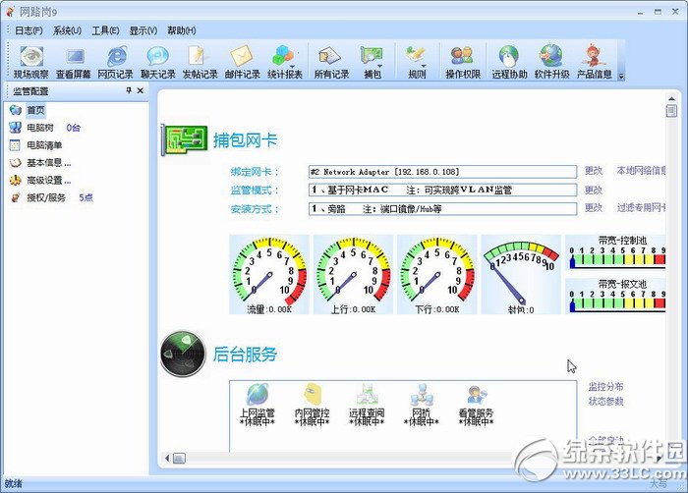Pin the 监管配置 panel

pyautogui.click(x=129, y=90)
